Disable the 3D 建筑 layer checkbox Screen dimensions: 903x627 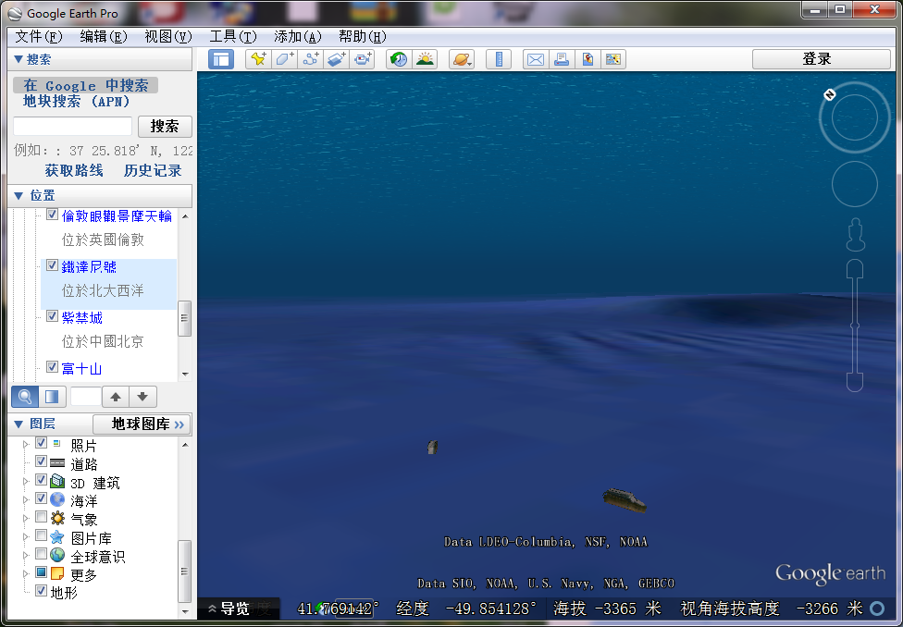pos(41,480)
